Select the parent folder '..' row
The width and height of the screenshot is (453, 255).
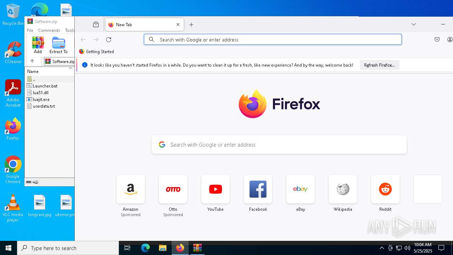[x=50, y=79]
